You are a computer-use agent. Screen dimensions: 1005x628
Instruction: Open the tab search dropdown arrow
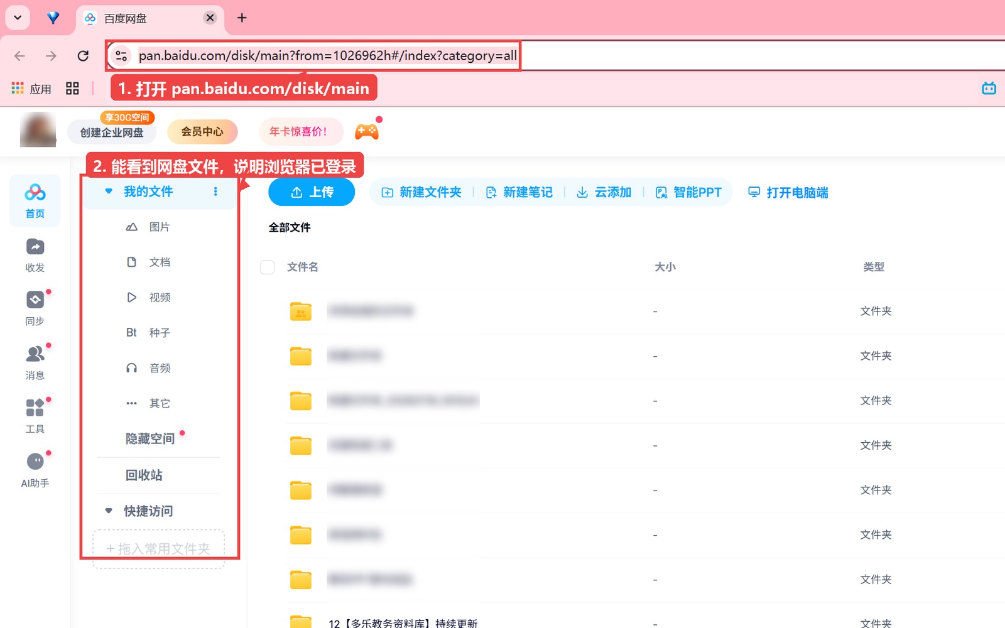tap(18, 18)
